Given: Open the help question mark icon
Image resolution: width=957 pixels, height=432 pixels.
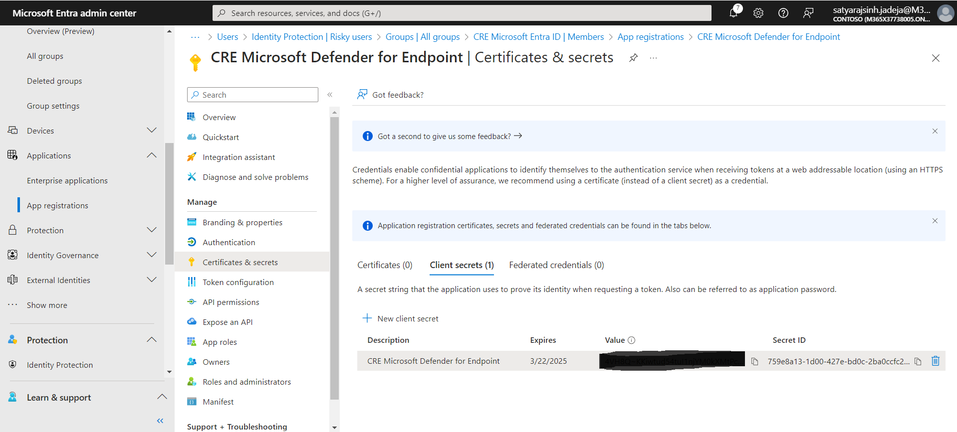Looking at the screenshot, I should [783, 13].
